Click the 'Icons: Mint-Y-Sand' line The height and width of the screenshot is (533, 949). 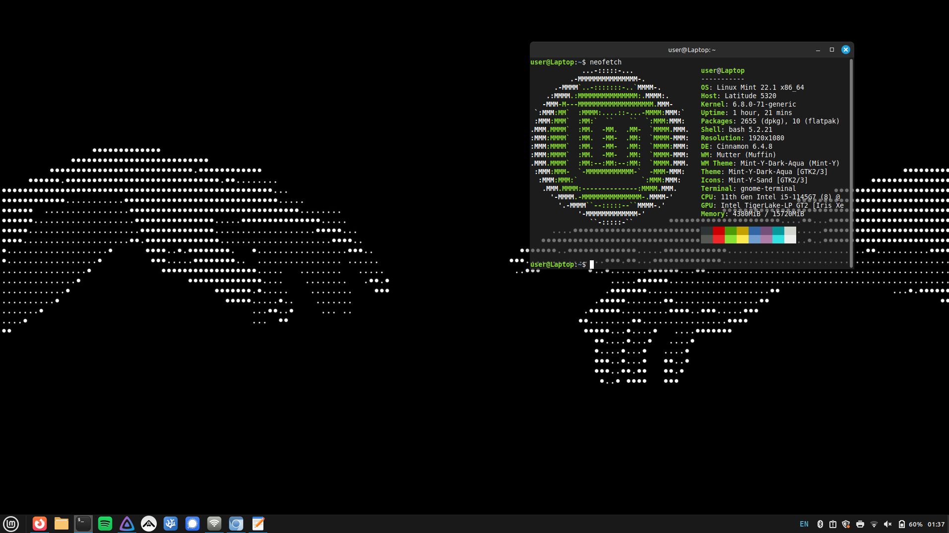click(755, 180)
